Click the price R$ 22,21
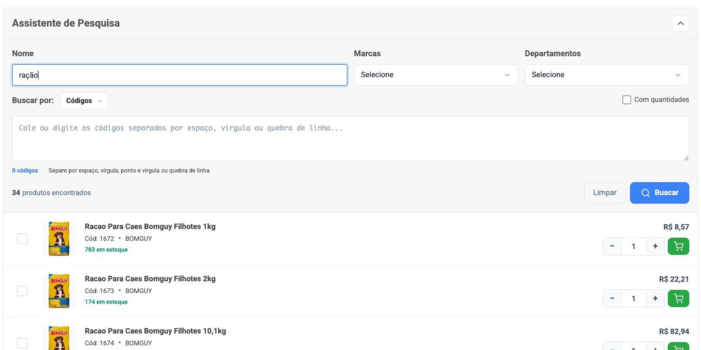 [674, 279]
